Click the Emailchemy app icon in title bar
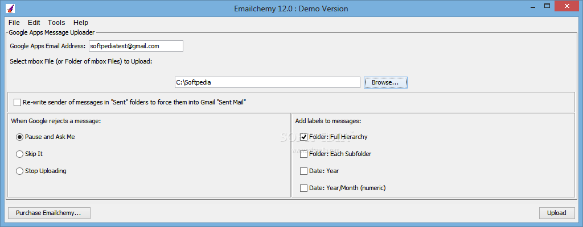This screenshot has width=583, height=227. click(9, 8)
